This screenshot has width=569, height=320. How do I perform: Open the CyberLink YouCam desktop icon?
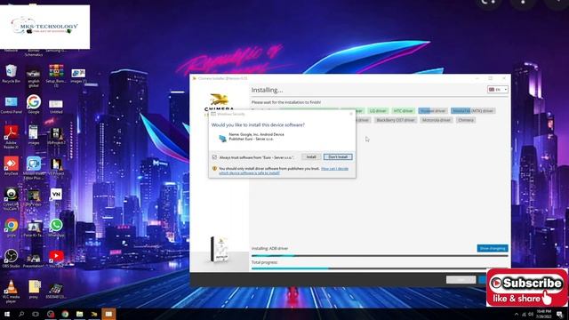pyautogui.click(x=11, y=199)
